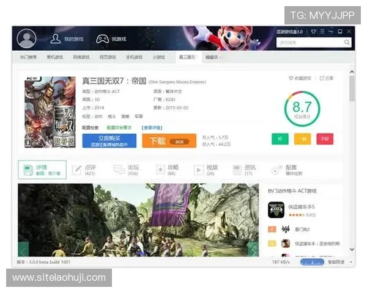
Task: Click 月人气 popularity text
Action: click(x=215, y=137)
